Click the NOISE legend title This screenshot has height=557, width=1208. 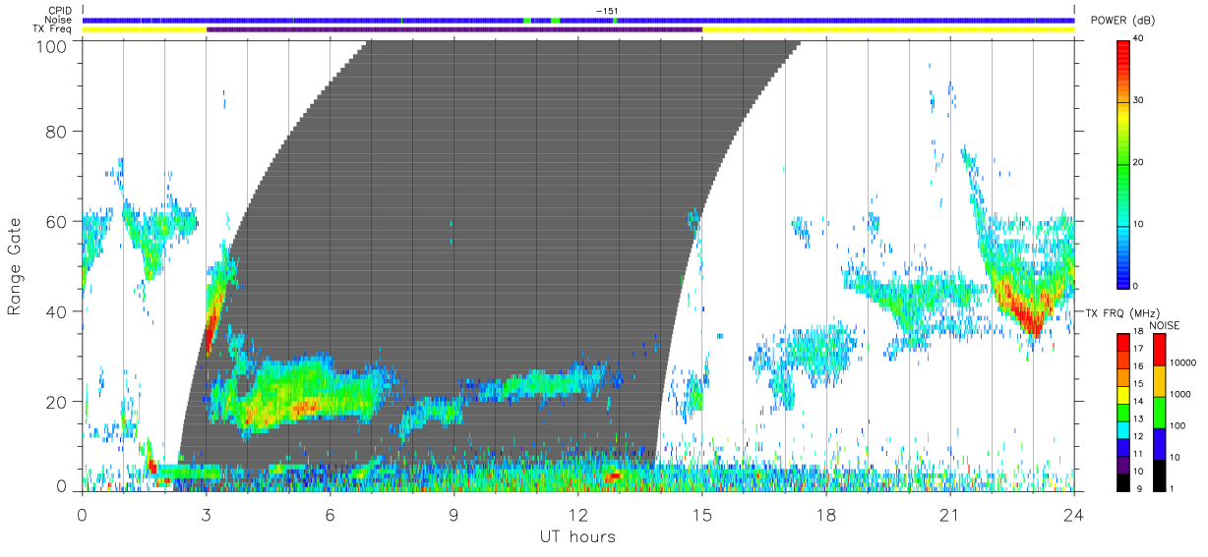click(1165, 324)
